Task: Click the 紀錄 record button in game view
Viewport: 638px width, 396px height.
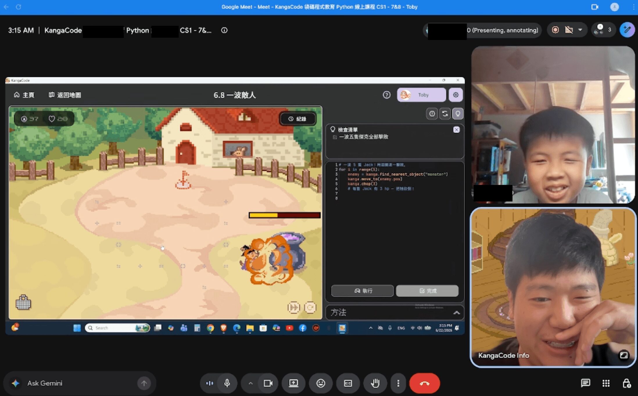Action: 298,119
